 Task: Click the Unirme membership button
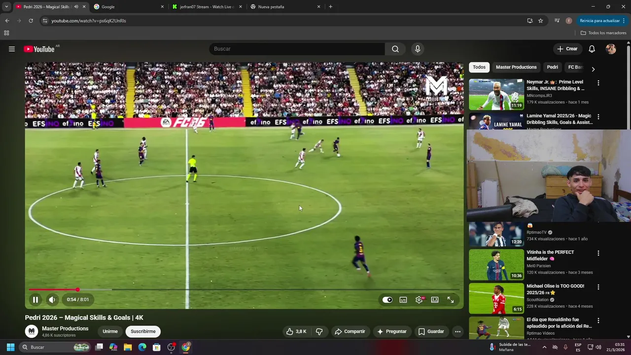click(110, 331)
